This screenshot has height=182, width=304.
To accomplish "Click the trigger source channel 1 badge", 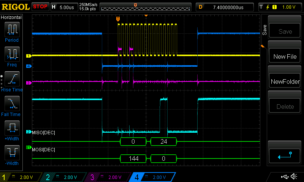I will pyautogui.click(x=274, y=7).
